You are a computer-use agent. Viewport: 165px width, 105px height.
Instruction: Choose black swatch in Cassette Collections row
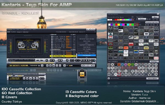click(126, 25)
